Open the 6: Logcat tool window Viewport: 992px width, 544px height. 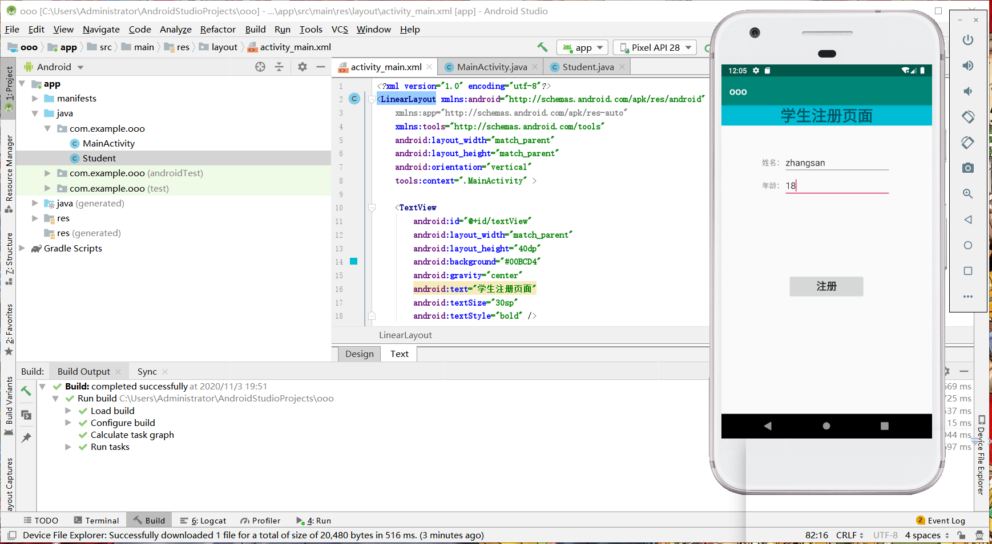coord(203,521)
